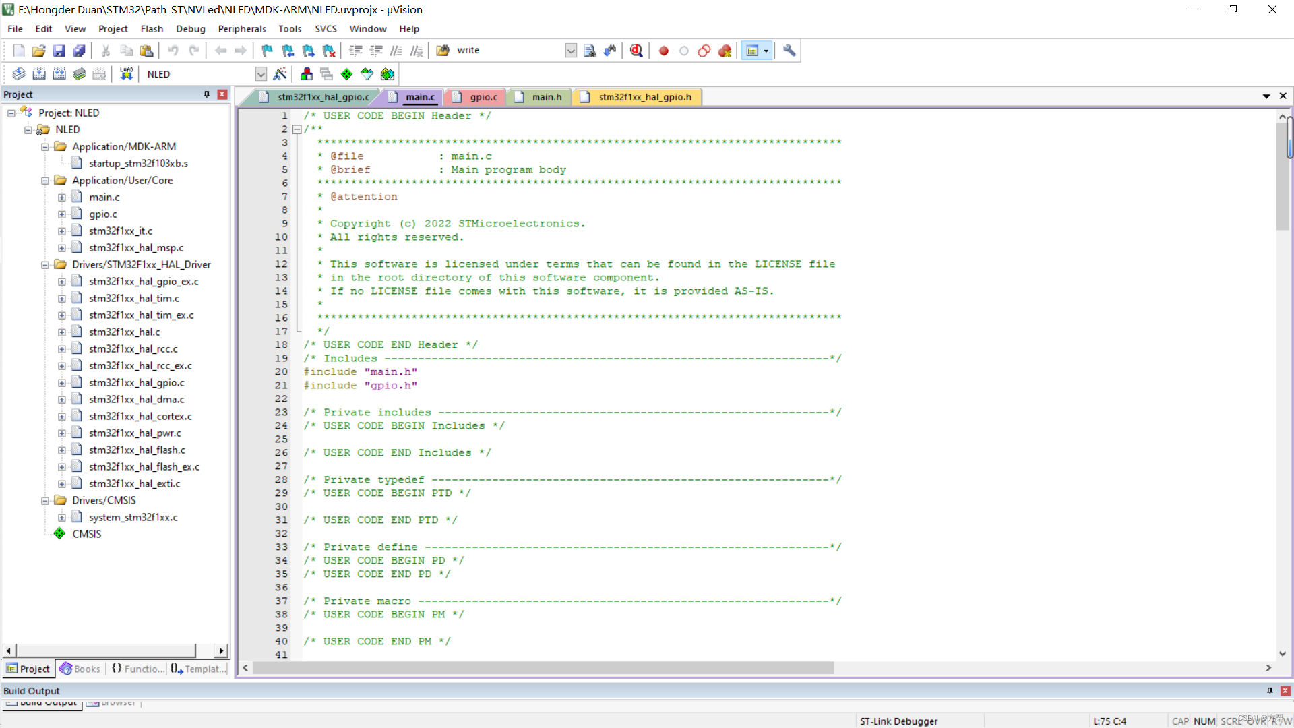This screenshot has width=1294, height=728.
Task: Close the Build Output panel
Action: (x=1285, y=691)
